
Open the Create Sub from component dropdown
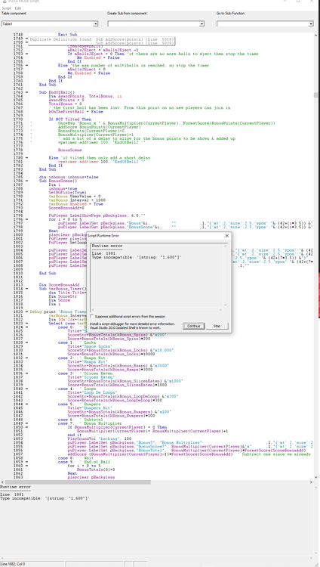tap(156, 24)
